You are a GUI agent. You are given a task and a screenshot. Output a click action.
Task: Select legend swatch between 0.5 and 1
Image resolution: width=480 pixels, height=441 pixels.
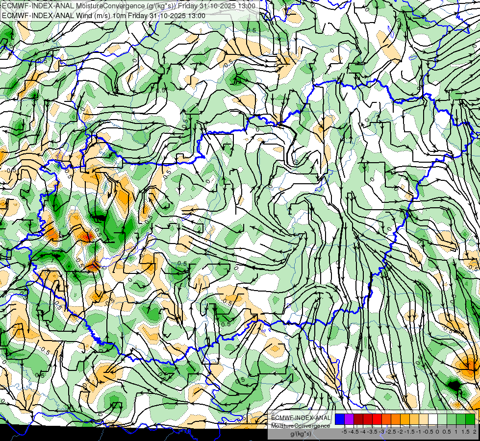(x=452, y=419)
